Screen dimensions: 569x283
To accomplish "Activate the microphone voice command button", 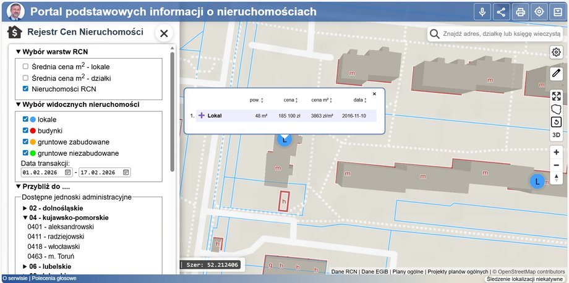I will coord(482,12).
